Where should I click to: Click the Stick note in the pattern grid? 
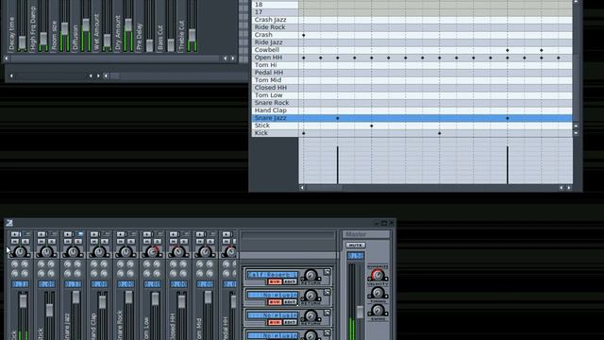coord(371,126)
